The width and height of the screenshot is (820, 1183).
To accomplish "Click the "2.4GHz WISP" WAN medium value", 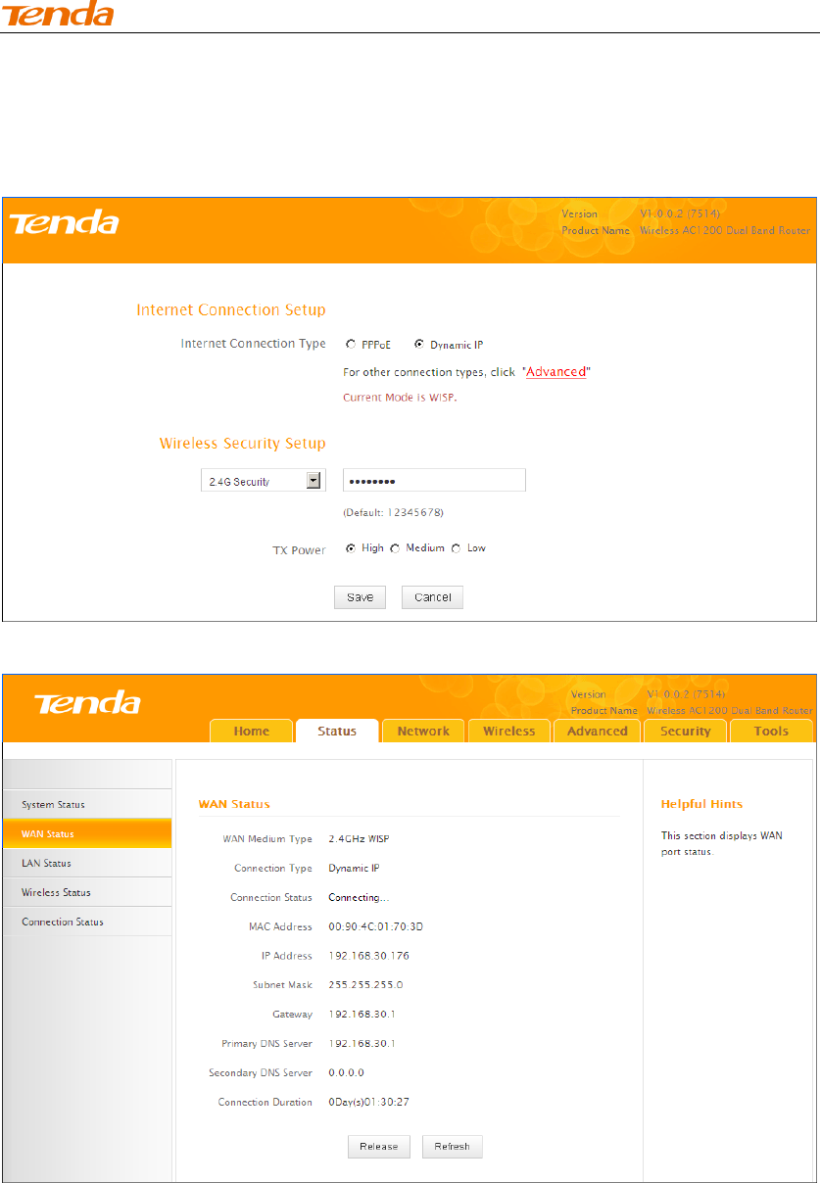I will point(361,839).
